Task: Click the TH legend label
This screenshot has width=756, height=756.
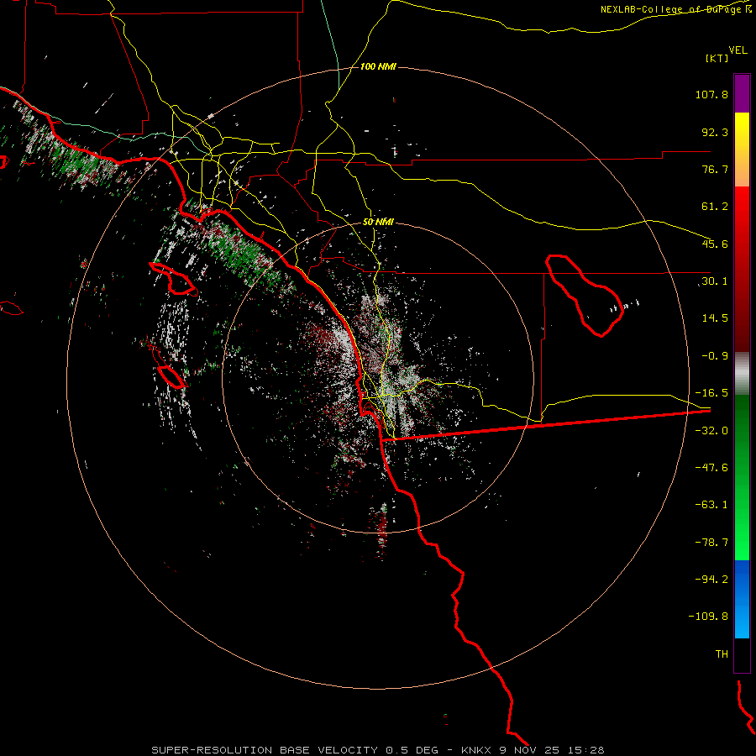Action: coord(722,654)
